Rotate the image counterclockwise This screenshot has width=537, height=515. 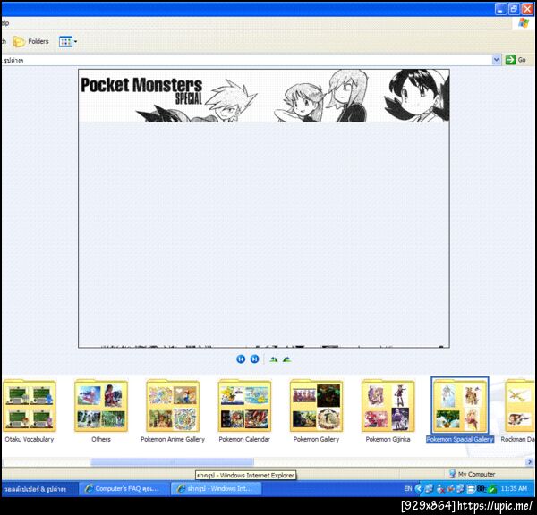pos(287,359)
